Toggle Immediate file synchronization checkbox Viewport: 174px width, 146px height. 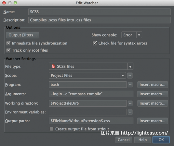(x=8, y=43)
